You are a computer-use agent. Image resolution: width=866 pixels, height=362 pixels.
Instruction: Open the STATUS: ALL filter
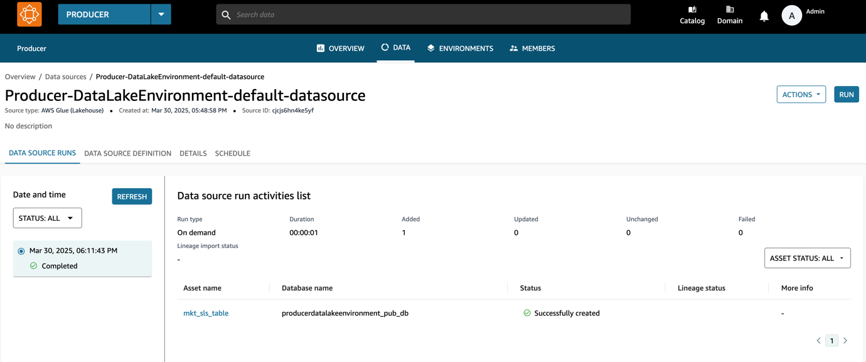(47, 218)
